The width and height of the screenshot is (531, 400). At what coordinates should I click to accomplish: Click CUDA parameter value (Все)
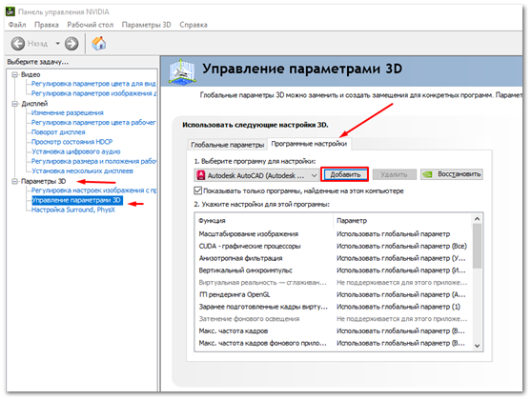coord(401,246)
